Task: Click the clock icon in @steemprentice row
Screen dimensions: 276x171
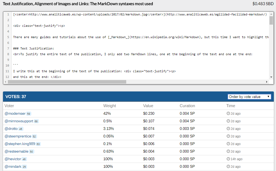Action: pos(228,136)
